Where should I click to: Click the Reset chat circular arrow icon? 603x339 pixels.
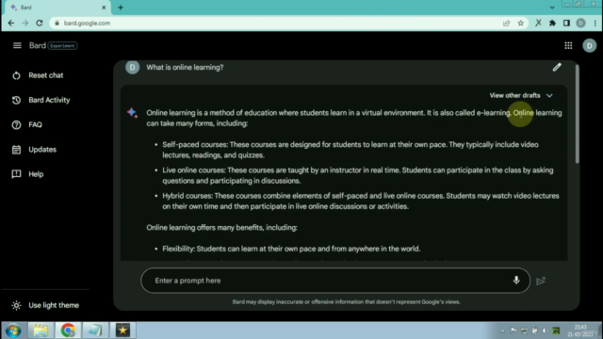[16, 75]
